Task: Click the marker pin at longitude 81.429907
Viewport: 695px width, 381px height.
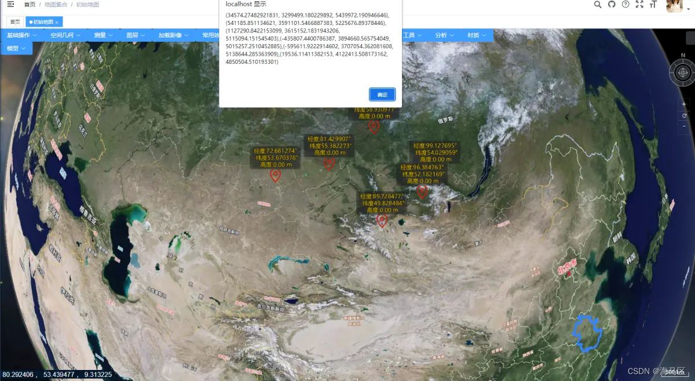Action: [329, 164]
